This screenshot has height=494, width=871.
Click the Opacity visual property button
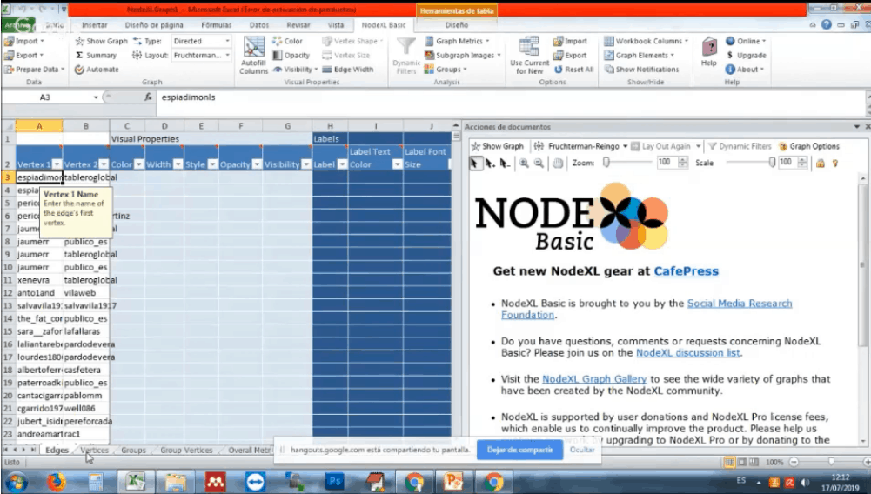point(291,55)
